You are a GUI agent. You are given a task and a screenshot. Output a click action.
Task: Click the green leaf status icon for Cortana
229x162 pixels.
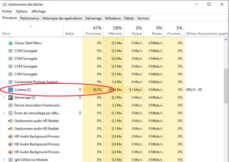[80, 90]
